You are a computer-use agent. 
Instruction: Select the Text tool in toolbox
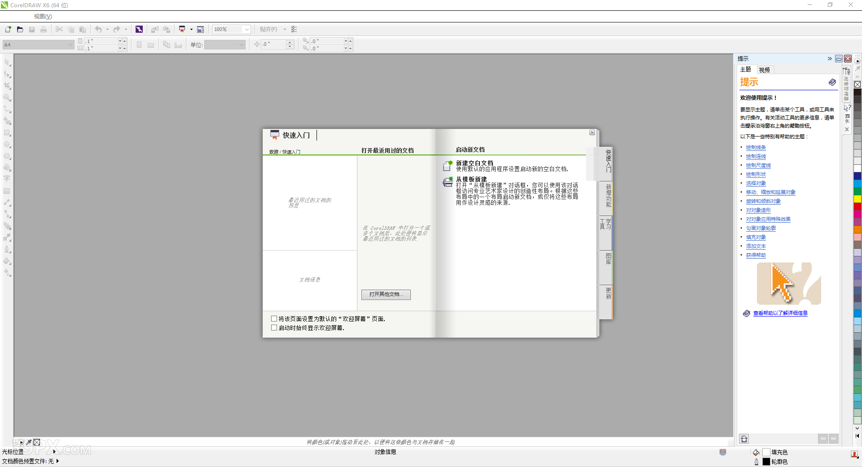(7, 179)
